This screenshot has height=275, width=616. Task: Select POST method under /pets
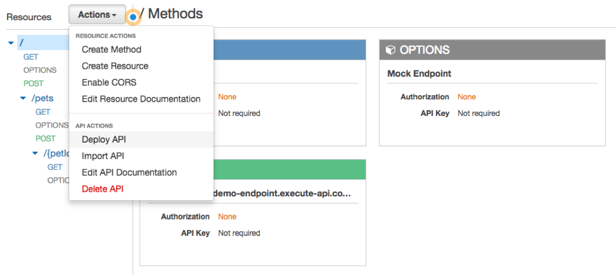coord(46,138)
